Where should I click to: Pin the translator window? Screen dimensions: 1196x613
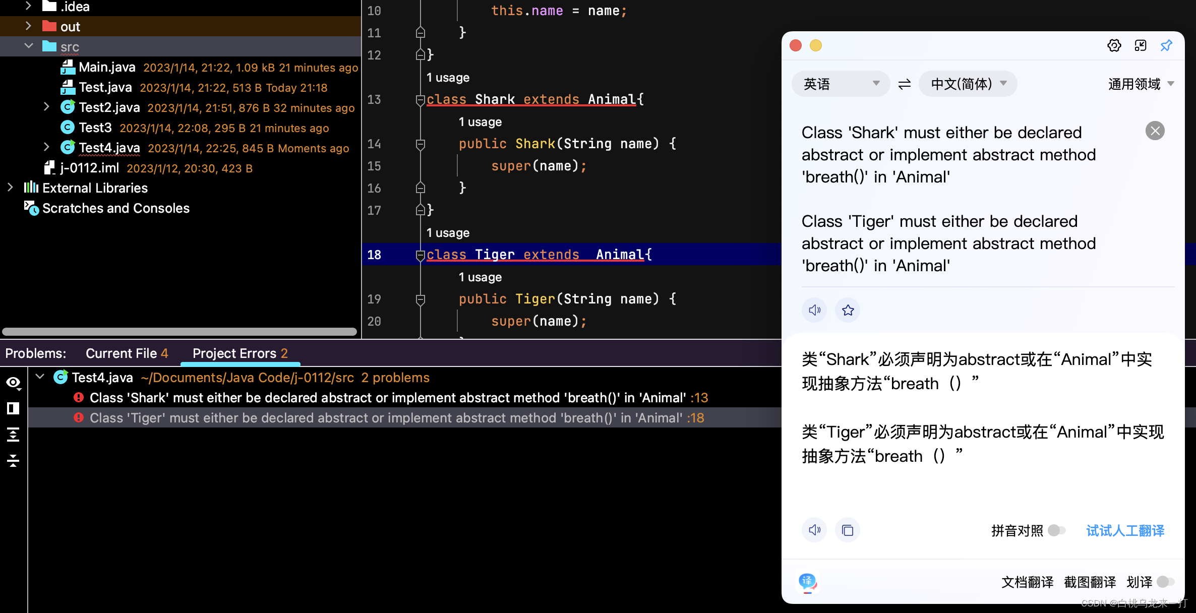(1166, 46)
